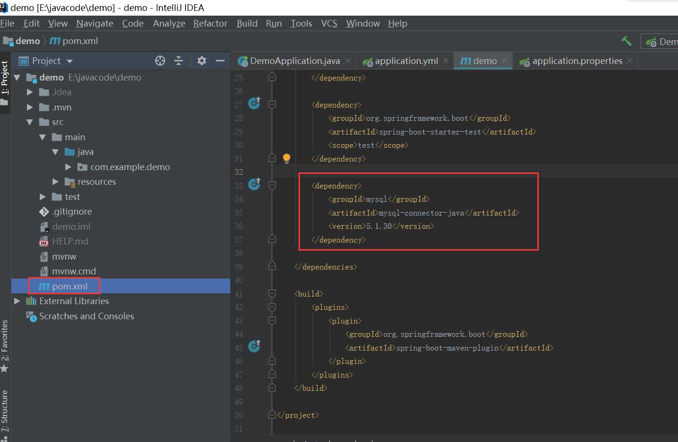
Task: Open the Refactor menu
Action: click(x=210, y=23)
